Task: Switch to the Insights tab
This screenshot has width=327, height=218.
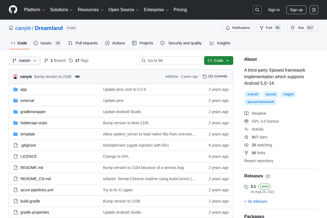Action: click(220, 43)
